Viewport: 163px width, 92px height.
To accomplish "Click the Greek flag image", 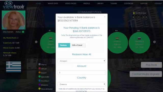I will click(13, 67).
